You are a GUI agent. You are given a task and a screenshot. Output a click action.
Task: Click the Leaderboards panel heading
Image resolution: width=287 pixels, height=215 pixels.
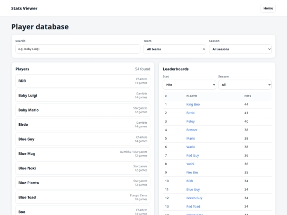(175, 69)
